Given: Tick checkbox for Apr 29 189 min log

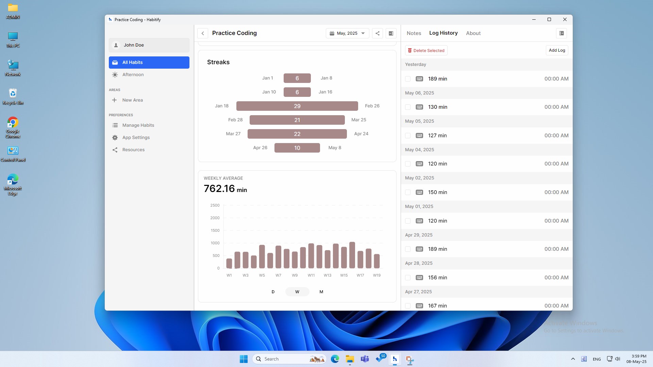Looking at the screenshot, I should coord(408,249).
